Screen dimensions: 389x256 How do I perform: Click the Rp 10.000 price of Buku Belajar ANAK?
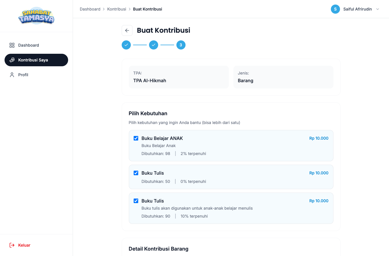point(319,138)
